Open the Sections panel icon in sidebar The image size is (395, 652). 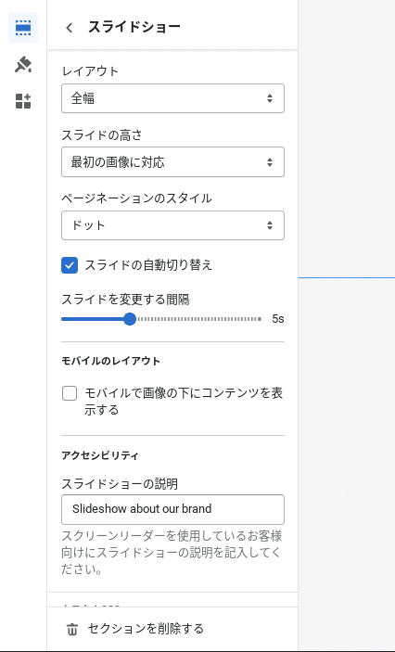23,28
